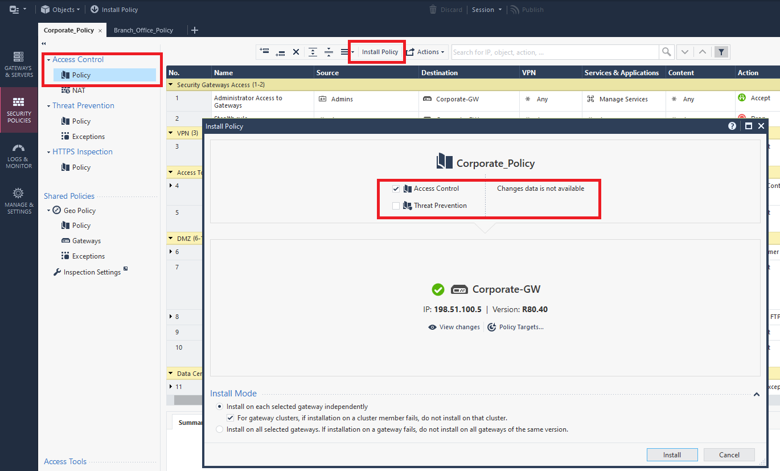Click the Install button

point(672,455)
